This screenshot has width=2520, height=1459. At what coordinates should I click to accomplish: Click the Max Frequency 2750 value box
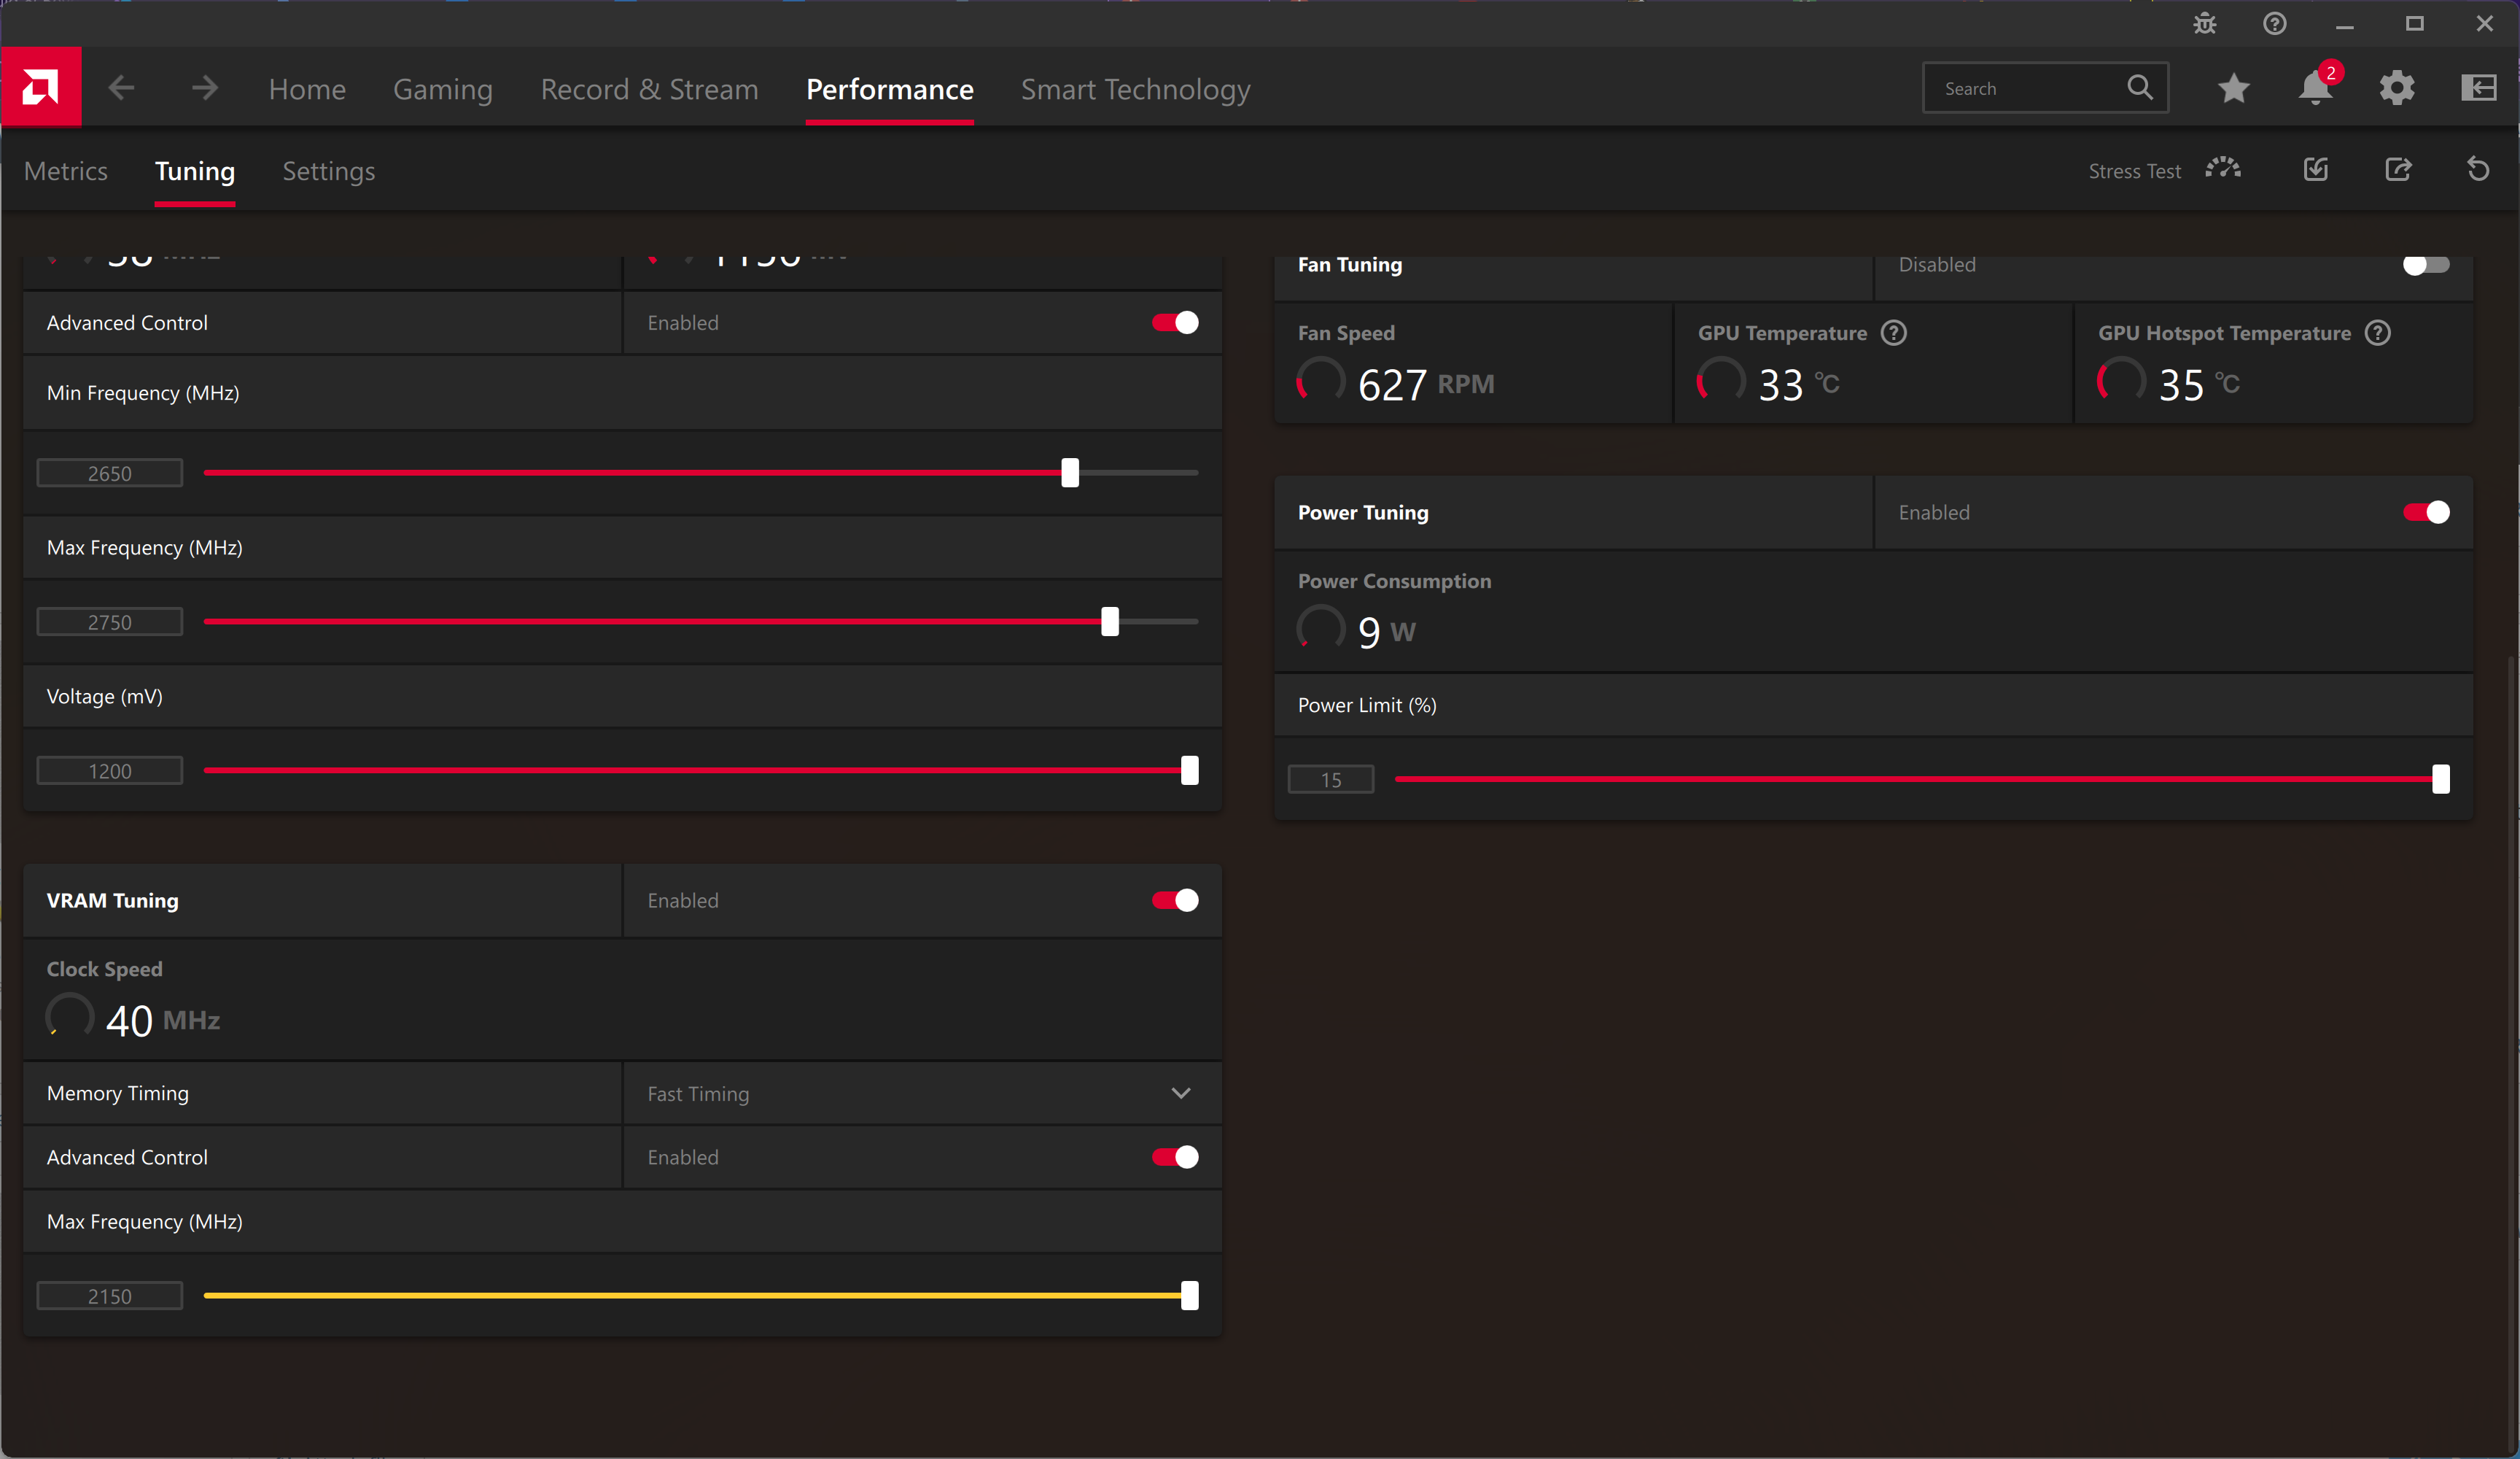point(110,622)
